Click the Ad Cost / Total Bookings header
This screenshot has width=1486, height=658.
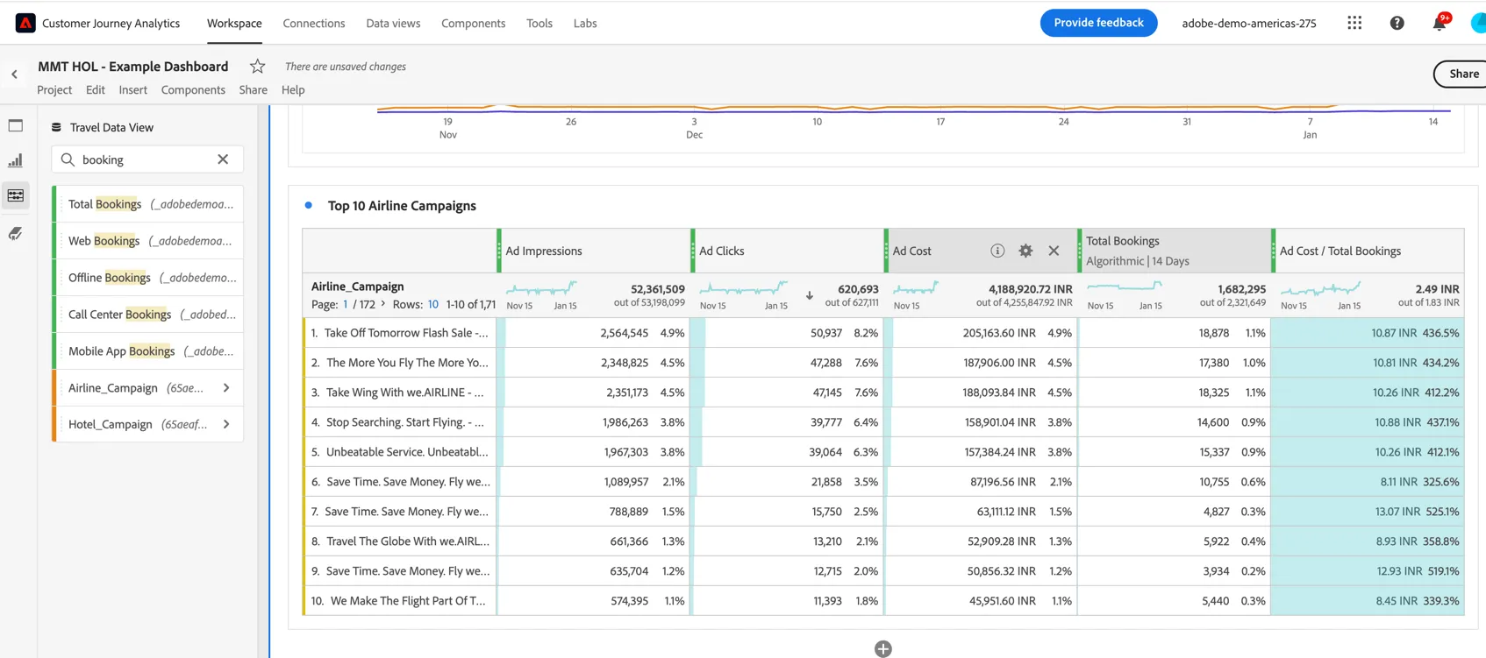pyautogui.click(x=1340, y=251)
